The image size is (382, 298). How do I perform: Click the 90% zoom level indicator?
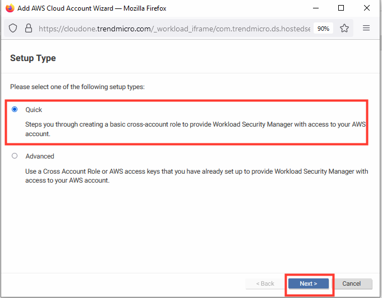[x=323, y=29]
